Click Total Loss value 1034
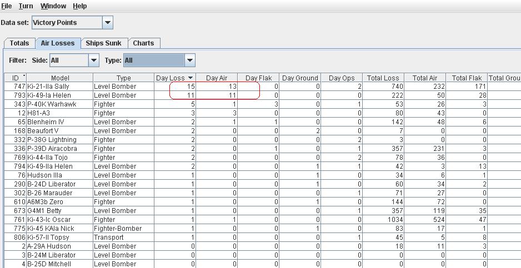This screenshot has width=521, height=268. point(383,220)
